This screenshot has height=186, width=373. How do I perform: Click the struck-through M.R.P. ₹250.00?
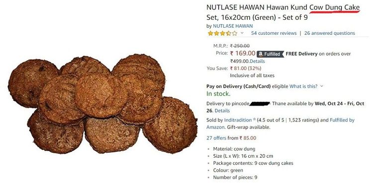pos(240,46)
